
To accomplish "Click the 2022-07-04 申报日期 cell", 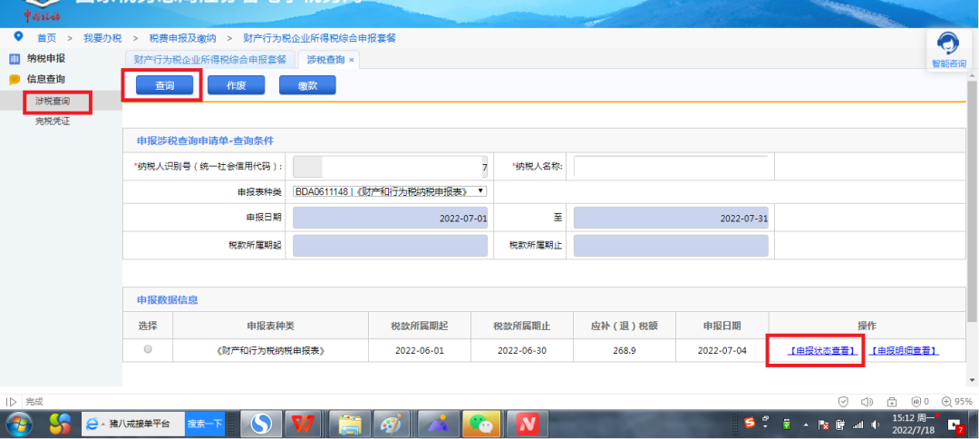I will tap(722, 350).
